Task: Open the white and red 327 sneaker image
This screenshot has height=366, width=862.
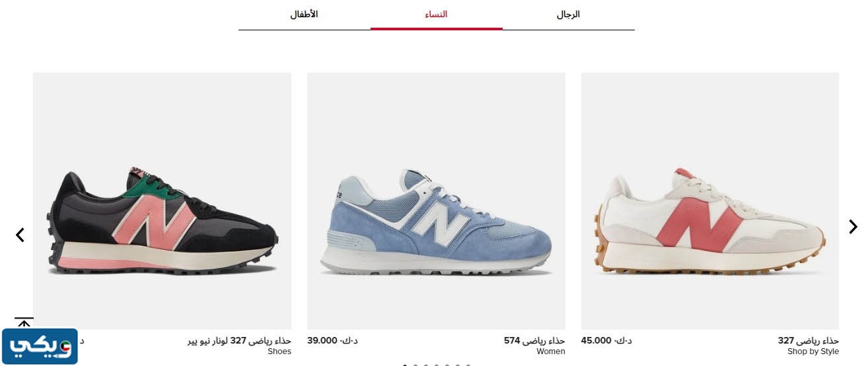Action: (710, 201)
